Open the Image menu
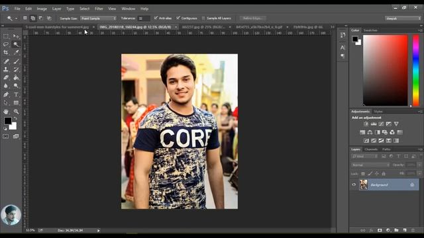 coord(42,9)
